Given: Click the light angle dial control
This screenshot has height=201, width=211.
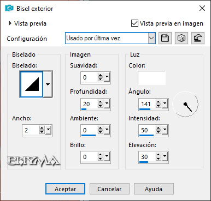Looking at the screenshot, I should (x=185, y=104).
